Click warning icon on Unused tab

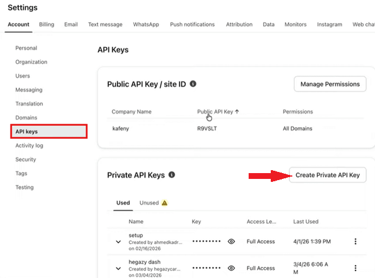tap(165, 203)
